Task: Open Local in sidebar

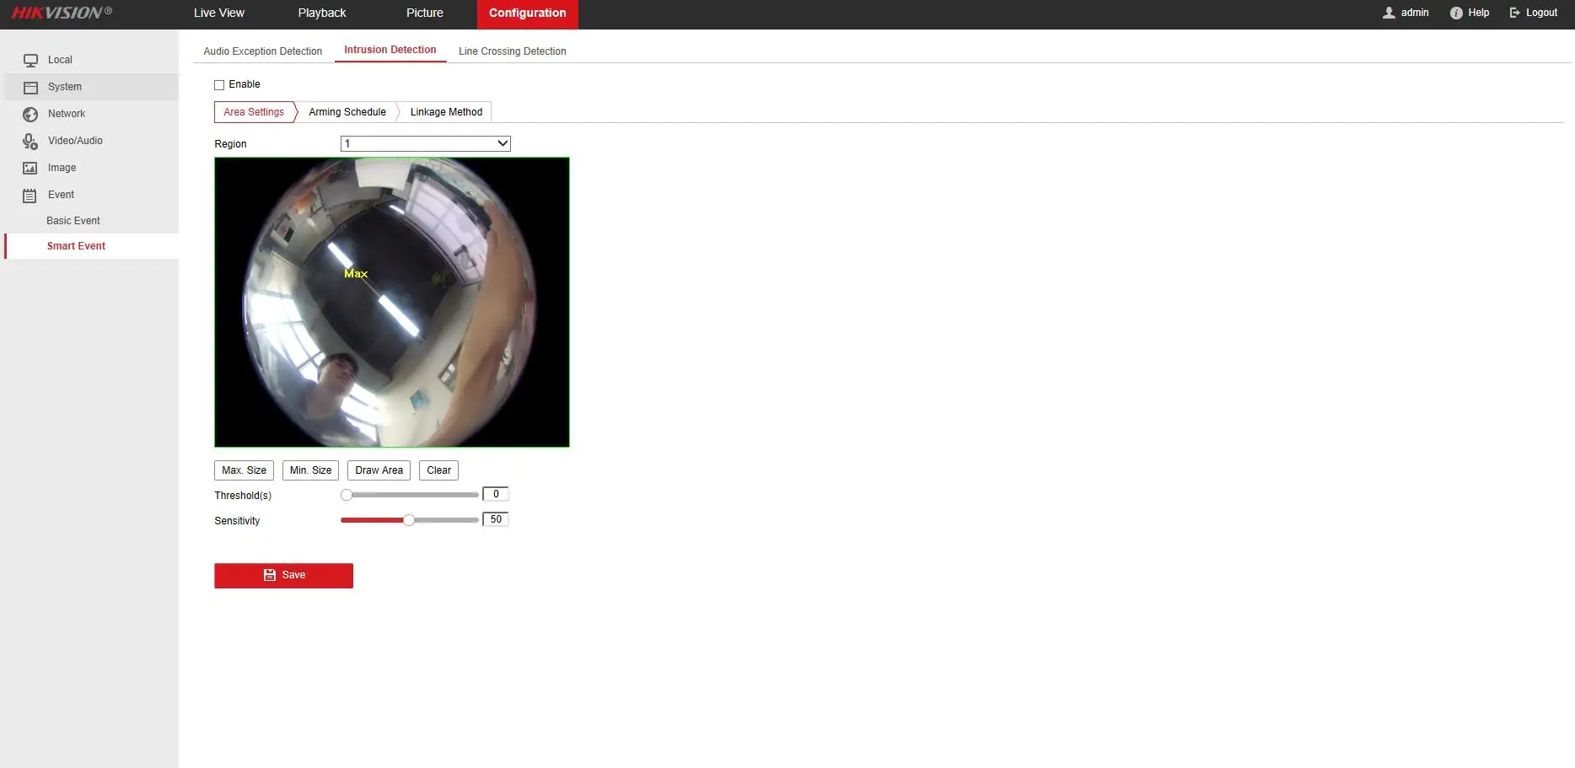Action: click(x=89, y=60)
